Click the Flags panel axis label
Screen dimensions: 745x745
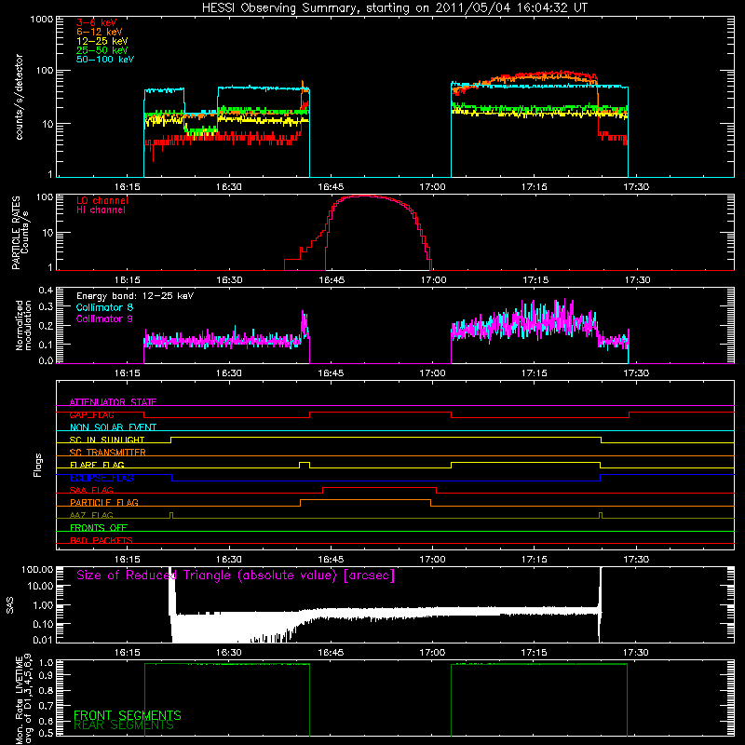tap(38, 465)
